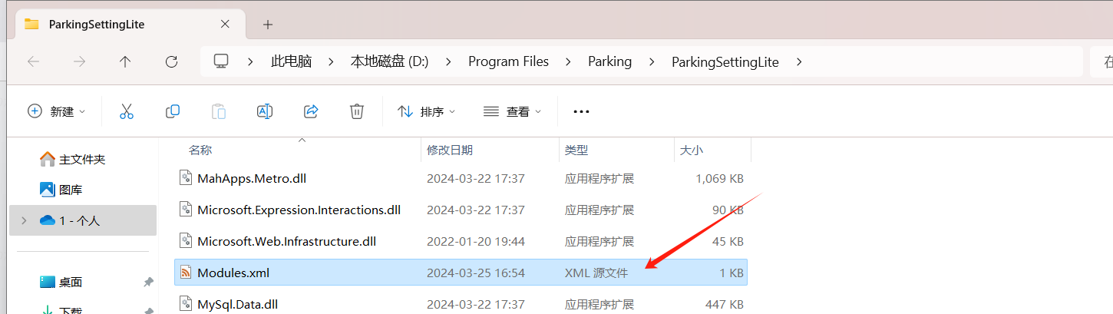Open 桌面 in navigation pane
Image resolution: width=1113 pixels, height=314 pixels.
coord(71,282)
